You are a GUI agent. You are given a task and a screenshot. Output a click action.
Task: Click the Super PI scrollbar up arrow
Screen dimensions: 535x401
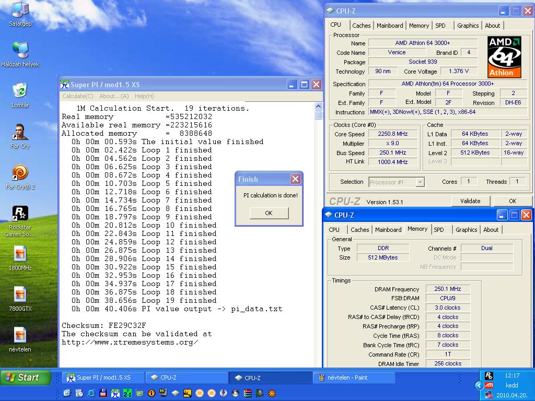318,106
